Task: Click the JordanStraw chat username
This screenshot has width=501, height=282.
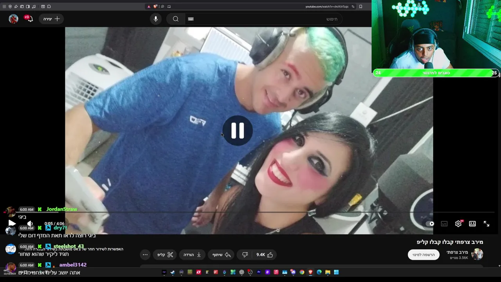Action: click(x=62, y=209)
